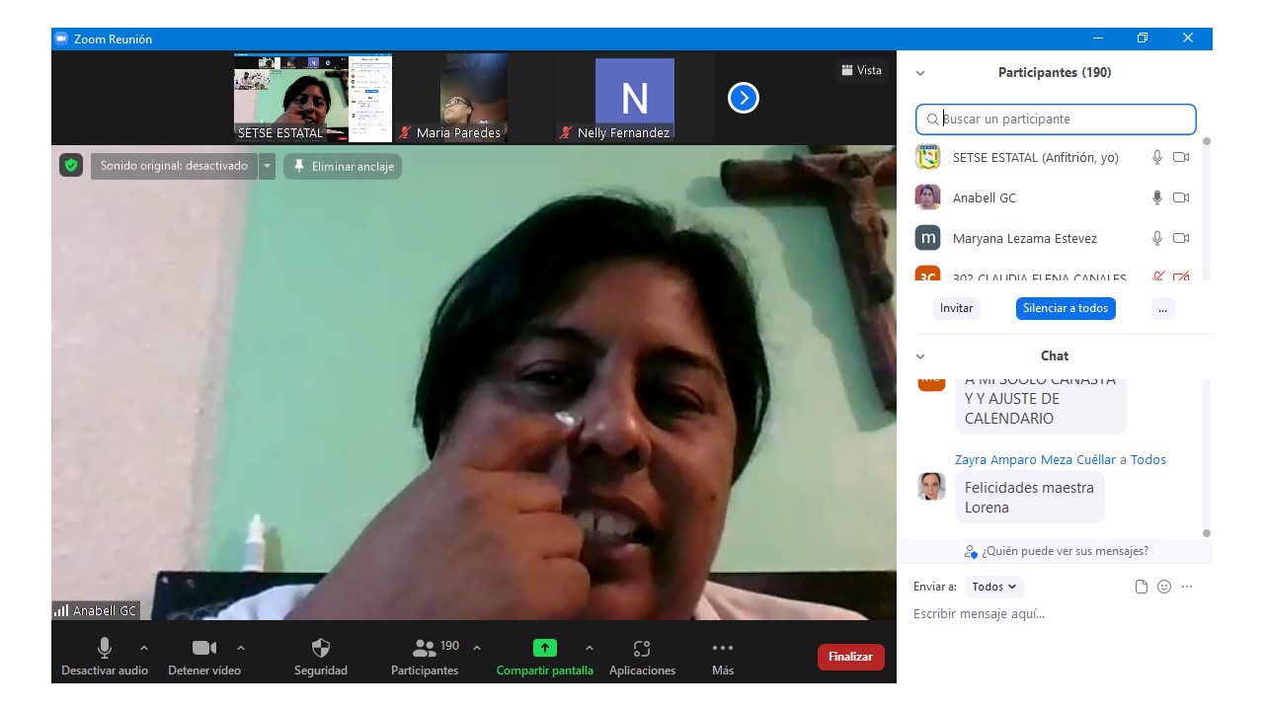The image size is (1264, 711).
Task: Click the Anabell GC participant avatar
Action: (x=927, y=197)
